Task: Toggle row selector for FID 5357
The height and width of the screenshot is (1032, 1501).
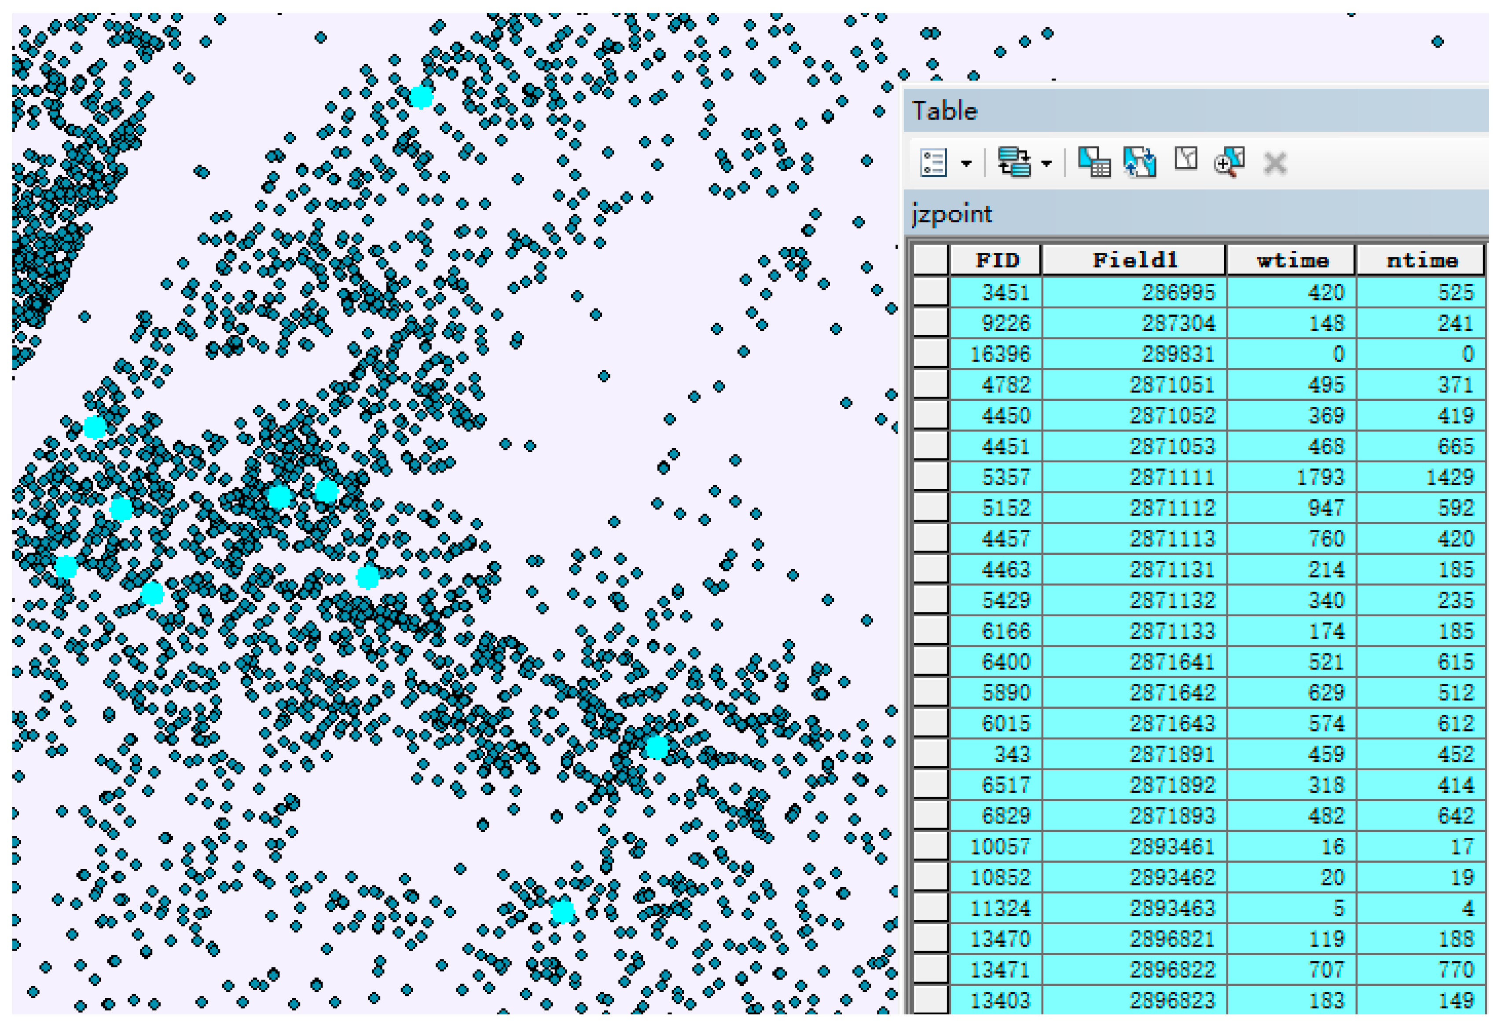Action: tap(931, 477)
